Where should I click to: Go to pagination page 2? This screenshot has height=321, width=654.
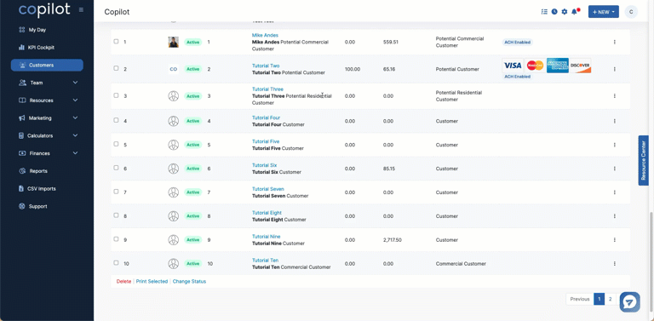[611, 299]
